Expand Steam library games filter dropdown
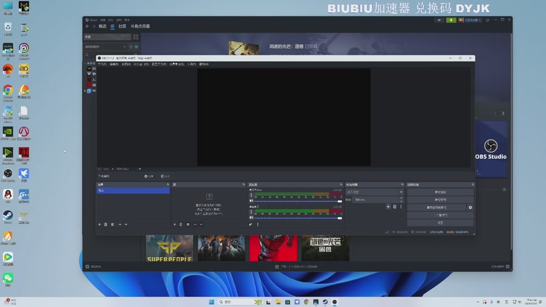Viewport: 546px width, 307px height. click(x=124, y=46)
